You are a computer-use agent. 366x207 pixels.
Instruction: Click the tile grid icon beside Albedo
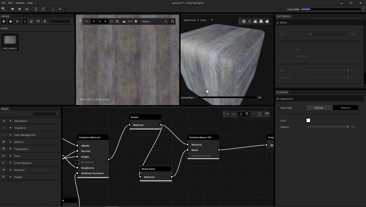pos(173,21)
